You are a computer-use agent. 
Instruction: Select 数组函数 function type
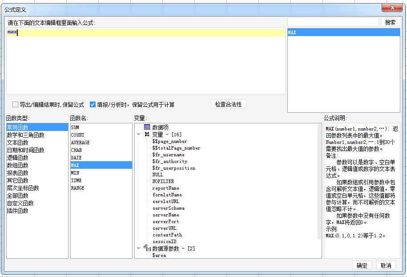(37, 165)
